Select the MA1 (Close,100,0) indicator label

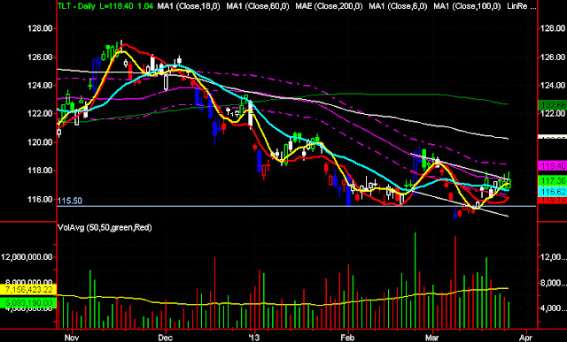click(467, 6)
